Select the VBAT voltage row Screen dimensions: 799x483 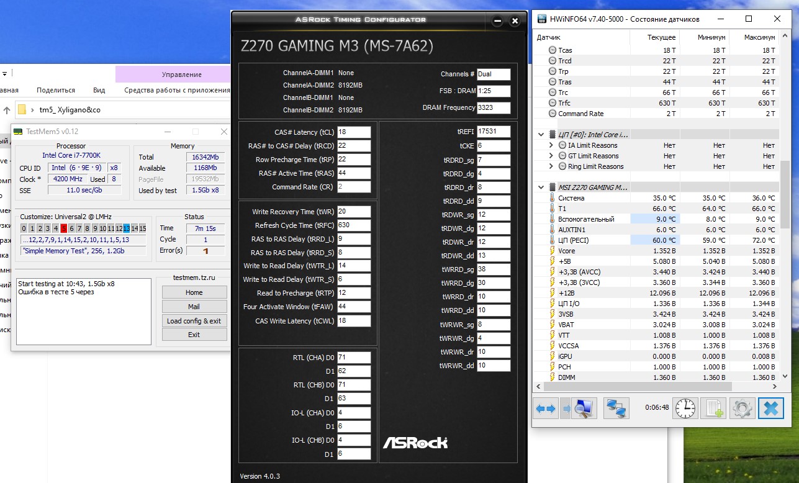656,325
